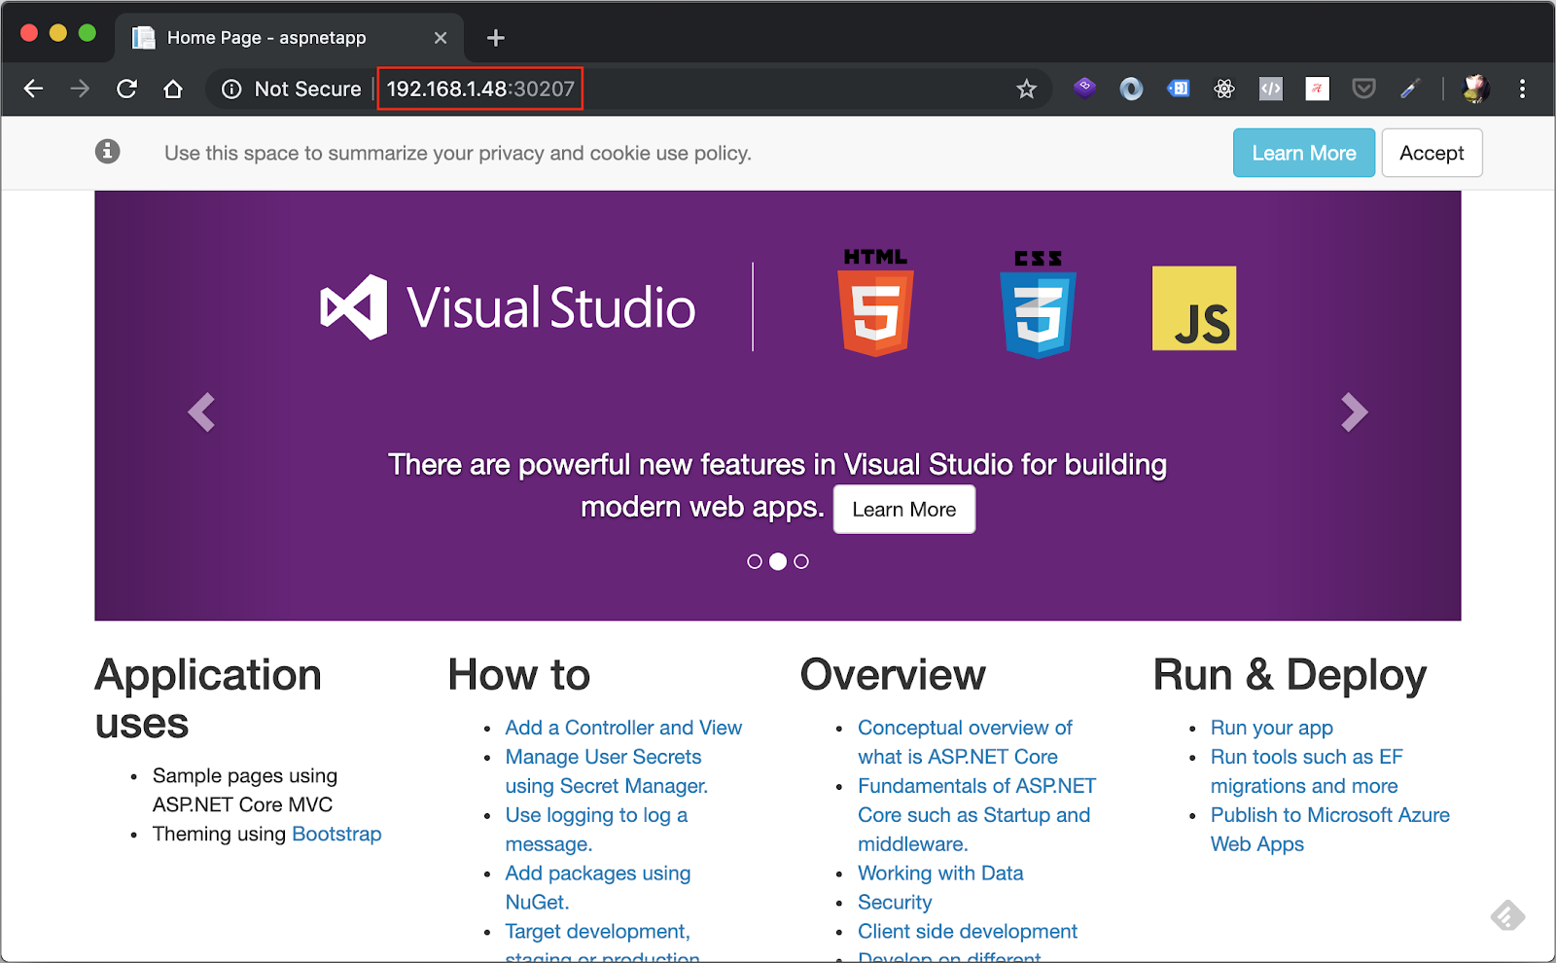Bookmark this page with the star icon
This screenshot has width=1556, height=963.
1026,89
